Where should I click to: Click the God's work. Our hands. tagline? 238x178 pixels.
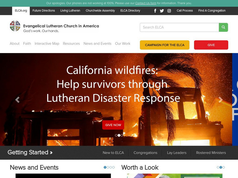point(41,31)
